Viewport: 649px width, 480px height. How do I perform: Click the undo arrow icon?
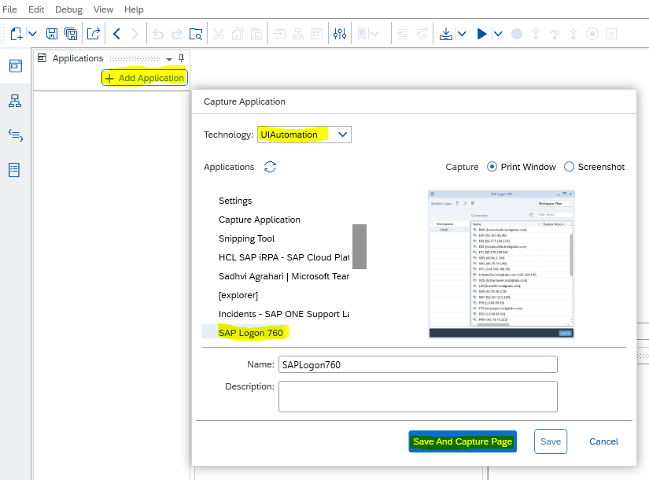[x=158, y=34]
